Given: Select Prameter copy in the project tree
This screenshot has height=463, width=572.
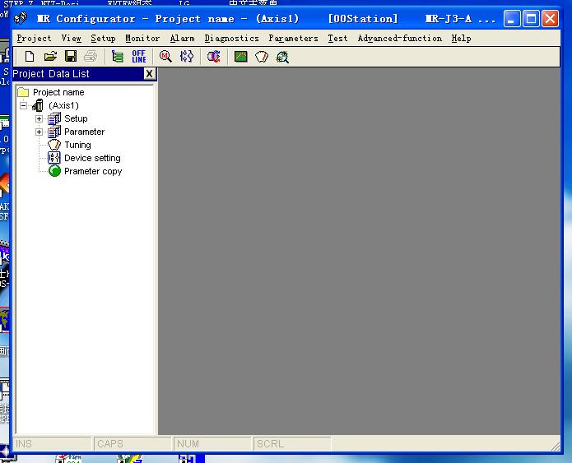Looking at the screenshot, I should [x=92, y=171].
